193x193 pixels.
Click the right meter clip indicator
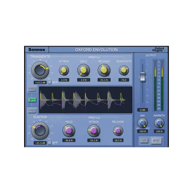coord(162,61)
